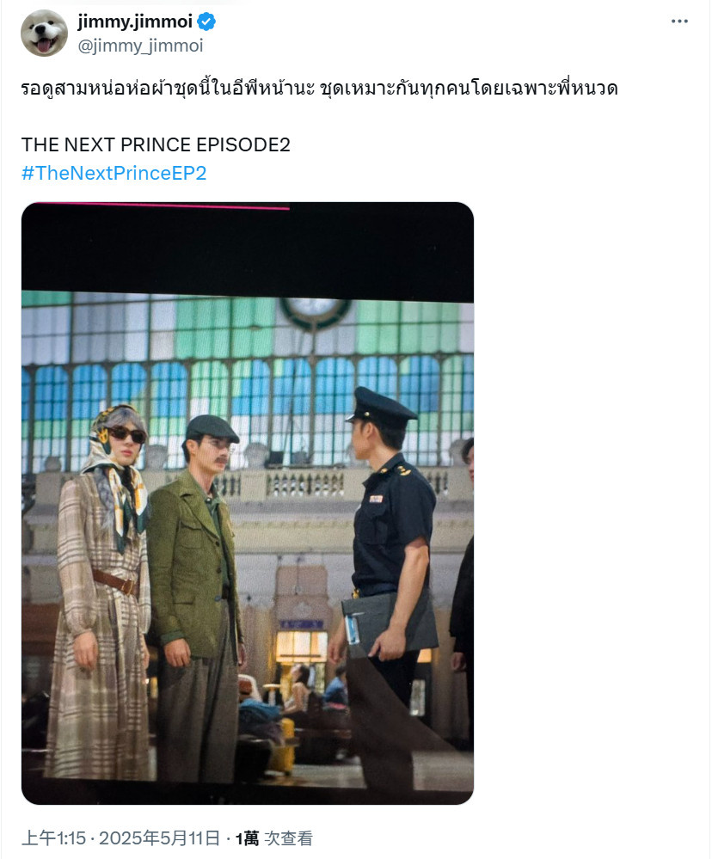Viewport: 712px width, 859px height.
Task: Click the blue verified badge
Action: click(206, 21)
